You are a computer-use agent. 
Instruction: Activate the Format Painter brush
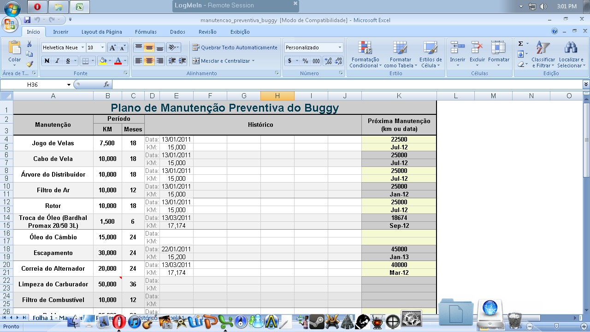click(x=29, y=64)
